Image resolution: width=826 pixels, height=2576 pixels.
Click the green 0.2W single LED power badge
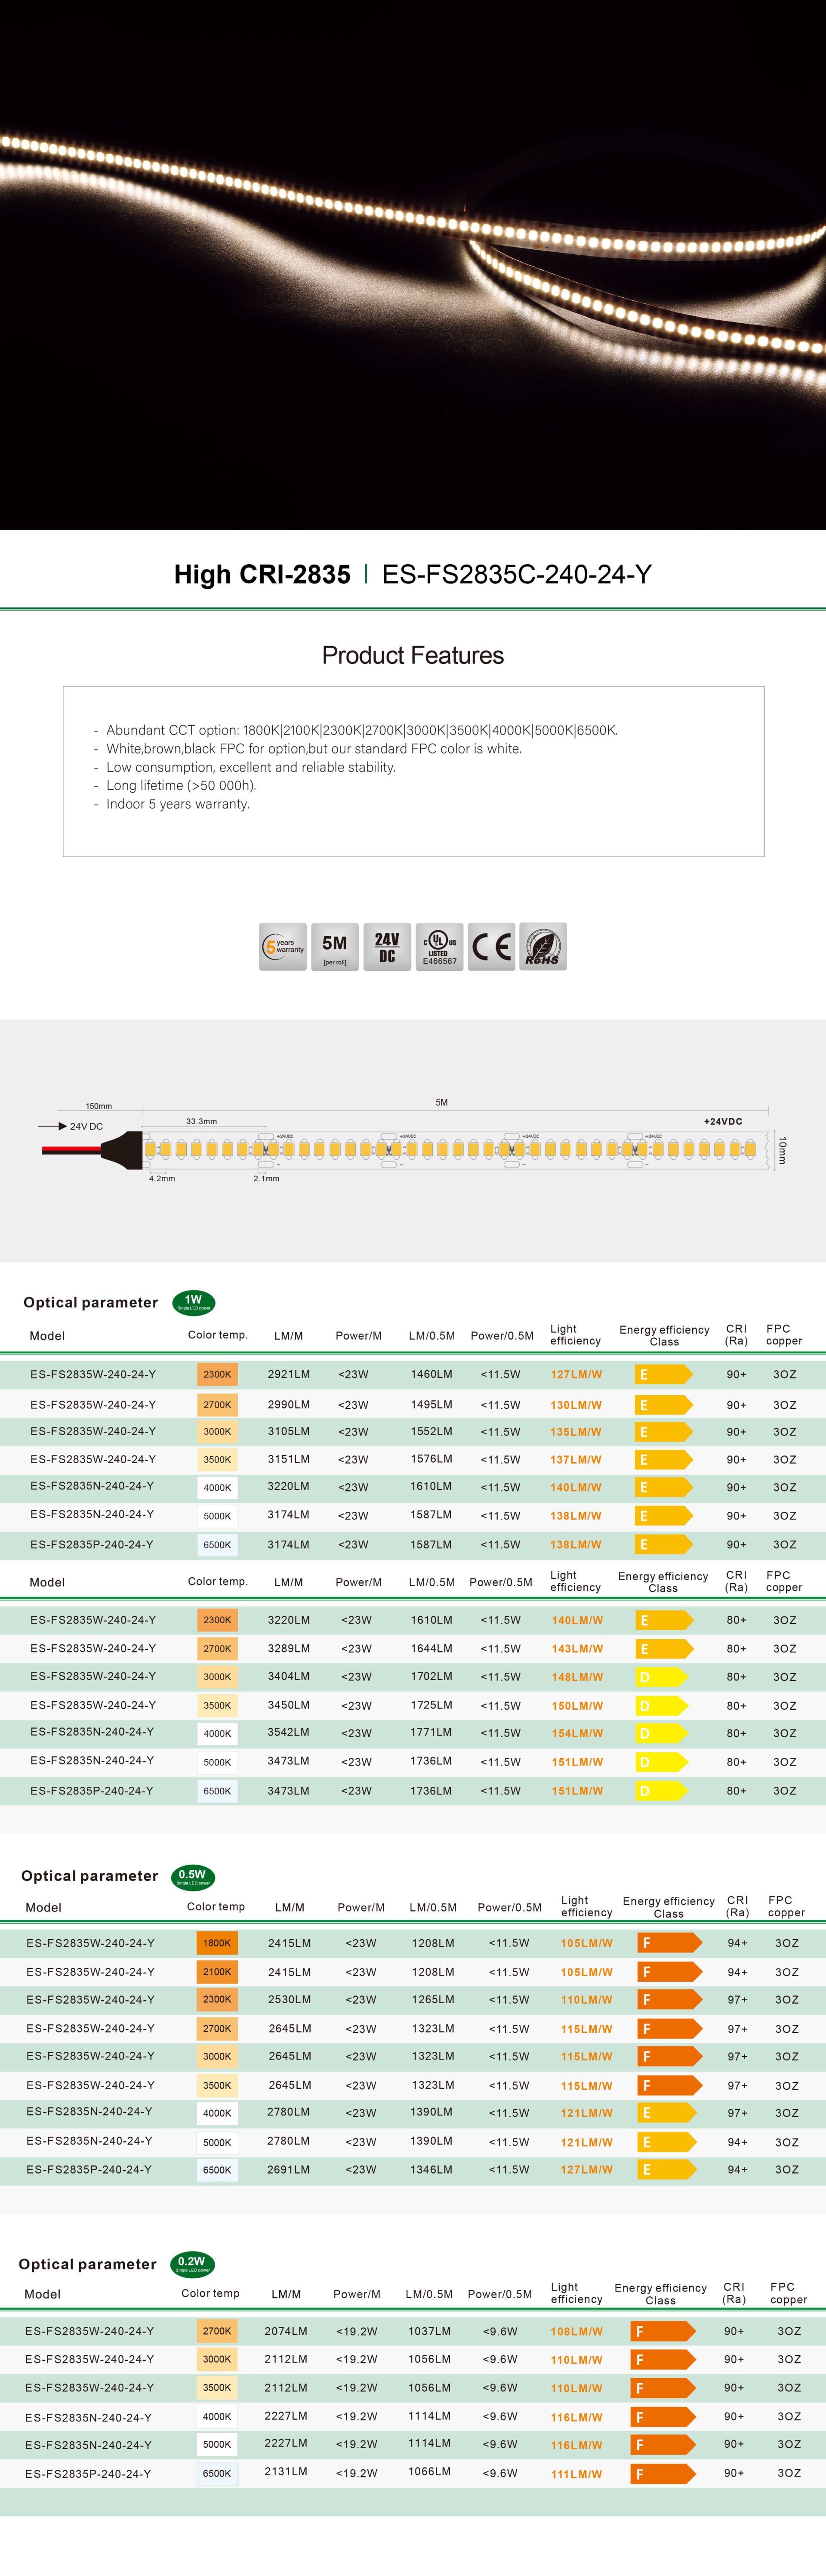click(x=192, y=2263)
